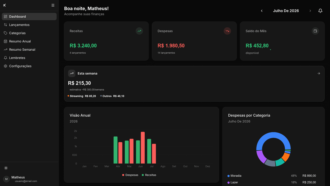The image size is (330, 186).
Task: Collapse sidebar with hamburger menu icon
Action: tap(53, 5)
